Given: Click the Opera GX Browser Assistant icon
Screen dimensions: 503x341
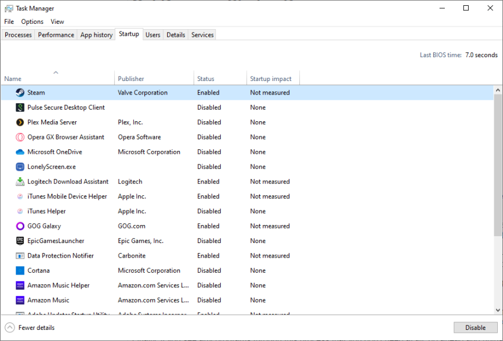Looking at the screenshot, I should pyautogui.click(x=20, y=138).
